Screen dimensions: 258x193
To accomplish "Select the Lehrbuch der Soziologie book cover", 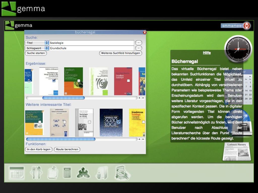I will (x=111, y=123).
